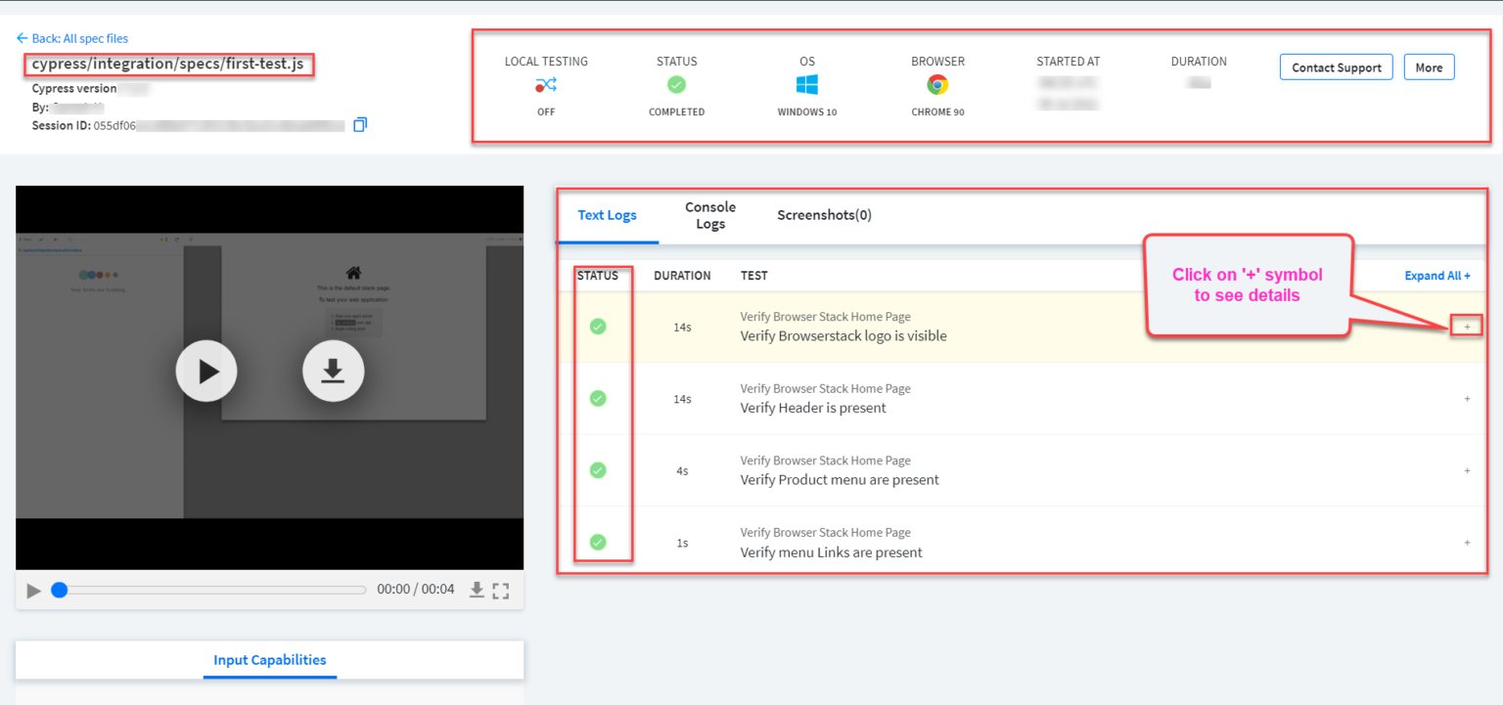Click the large play button on the video

pos(205,371)
